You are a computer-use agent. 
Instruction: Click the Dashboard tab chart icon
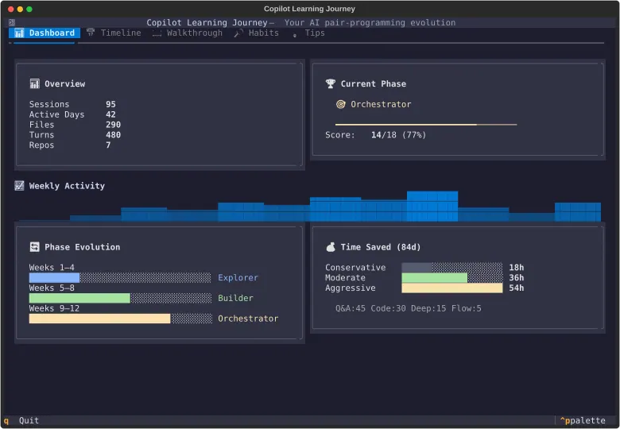coord(19,33)
